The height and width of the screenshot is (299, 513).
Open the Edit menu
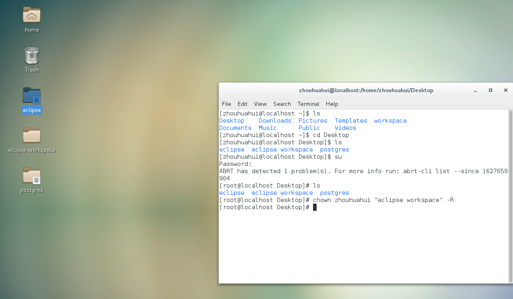[x=242, y=104]
